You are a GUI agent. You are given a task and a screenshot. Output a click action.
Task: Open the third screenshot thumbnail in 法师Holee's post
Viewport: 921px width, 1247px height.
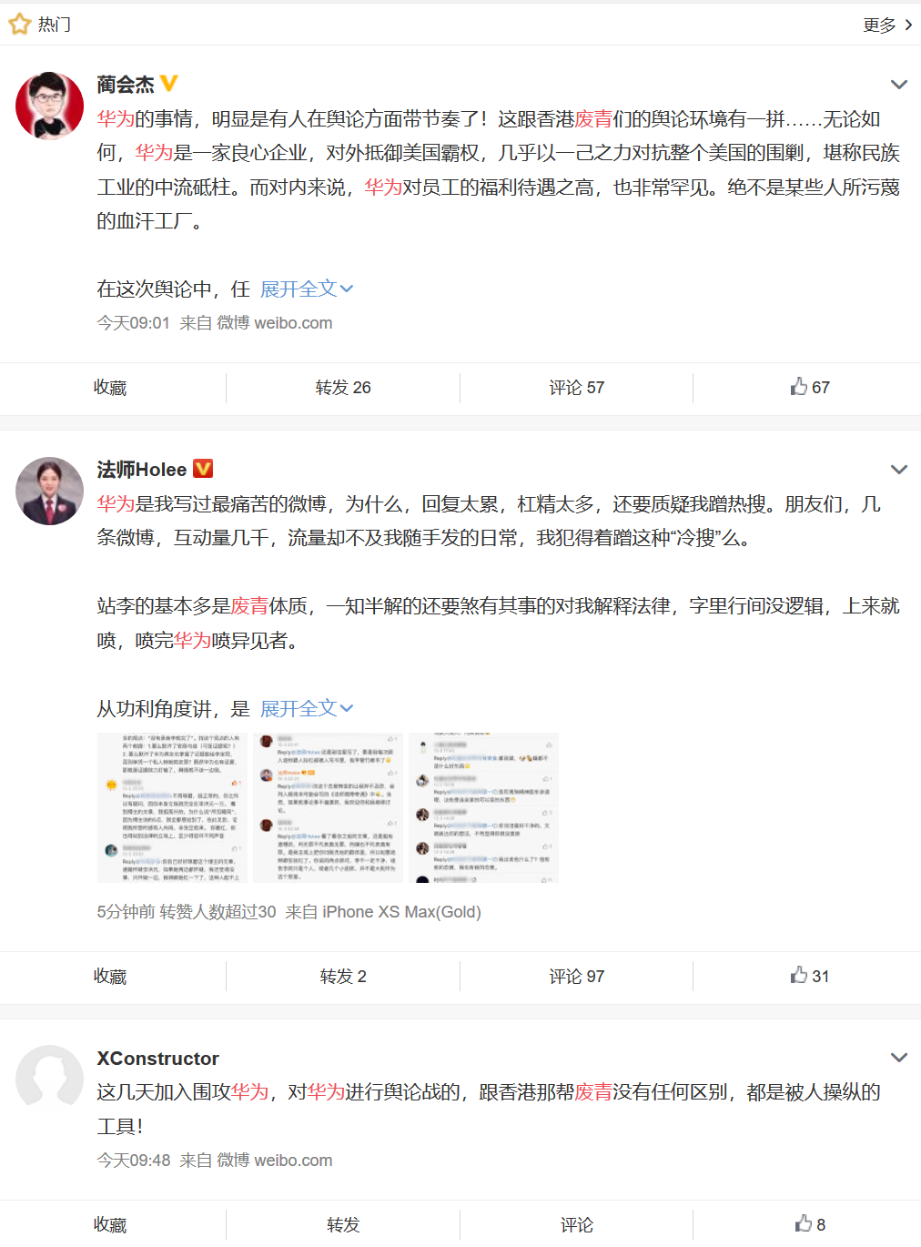pos(483,807)
